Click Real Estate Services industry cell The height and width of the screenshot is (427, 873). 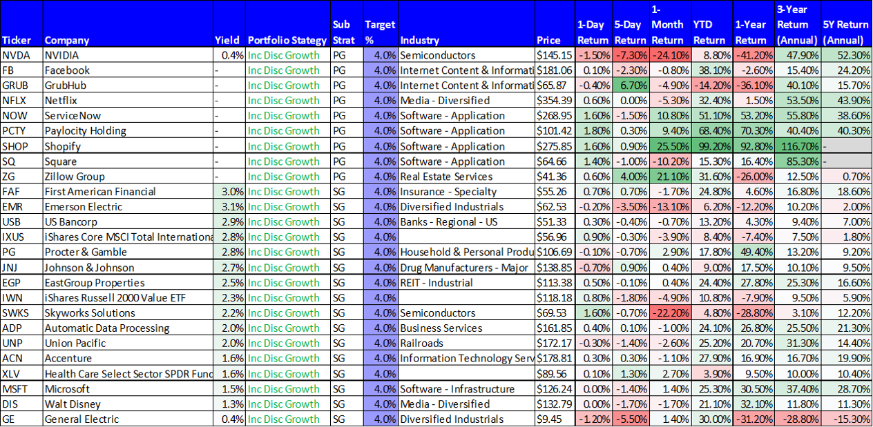[x=466, y=177]
